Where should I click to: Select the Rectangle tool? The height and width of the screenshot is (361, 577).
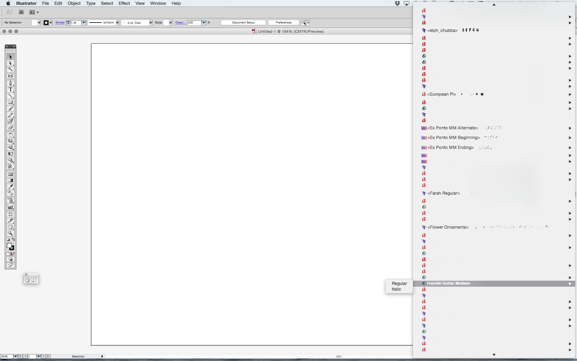(x=11, y=103)
